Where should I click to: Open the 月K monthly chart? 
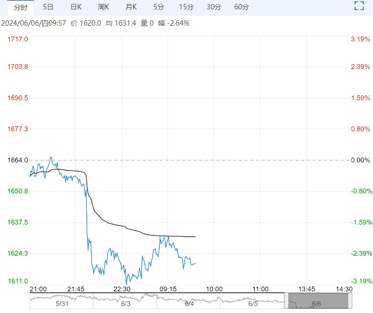(131, 7)
